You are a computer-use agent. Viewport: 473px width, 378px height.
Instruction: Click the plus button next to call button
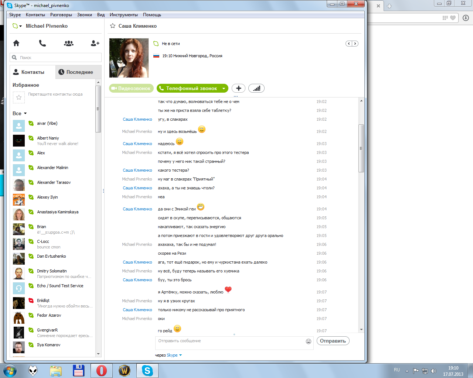pyautogui.click(x=238, y=88)
